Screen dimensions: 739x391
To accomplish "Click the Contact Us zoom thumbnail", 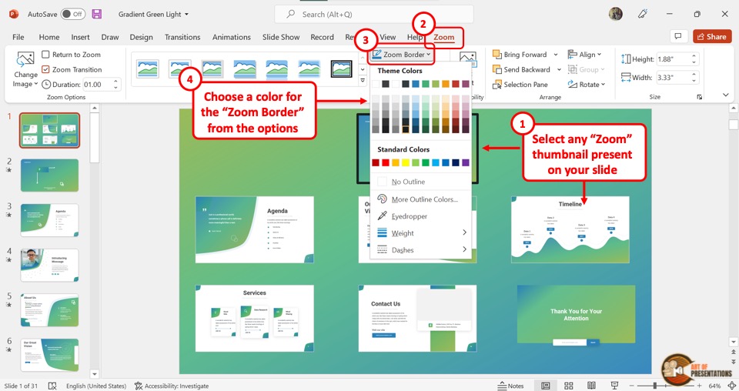I will click(x=417, y=318).
